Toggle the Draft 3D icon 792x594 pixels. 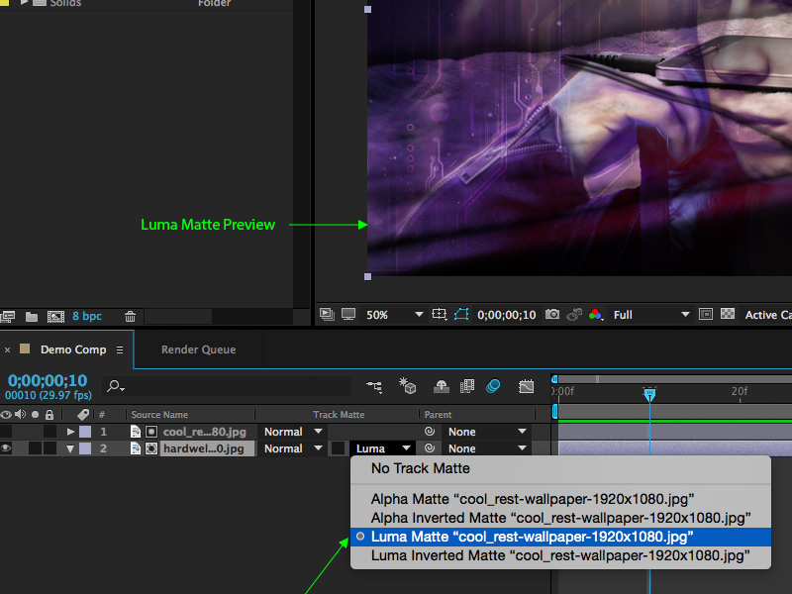(407, 385)
